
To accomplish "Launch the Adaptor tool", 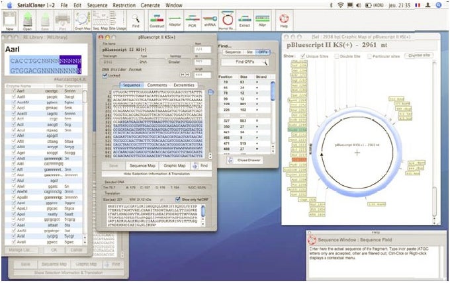I will click(175, 21).
